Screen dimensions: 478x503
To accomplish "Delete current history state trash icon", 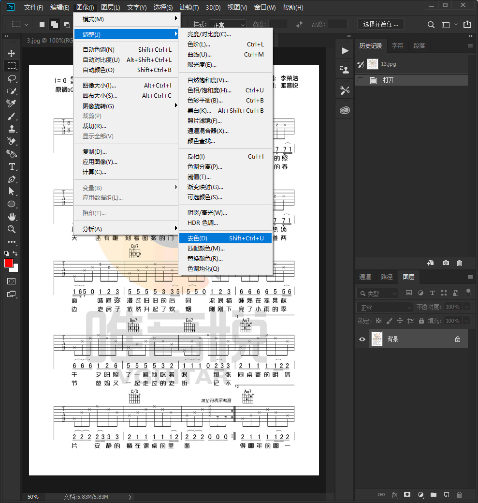I will tap(460, 263).
